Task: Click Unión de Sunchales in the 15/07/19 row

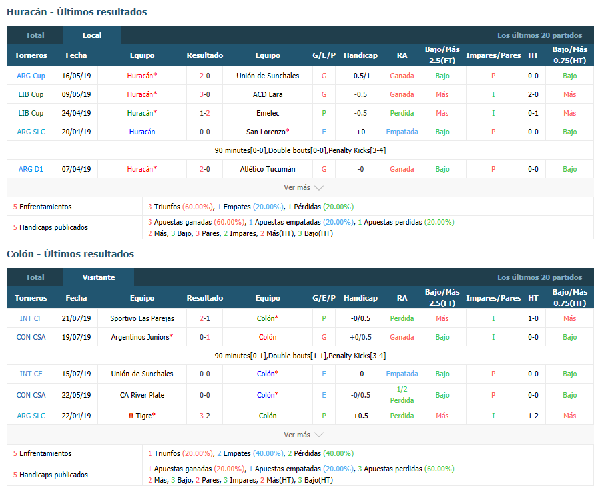Action: (x=142, y=374)
